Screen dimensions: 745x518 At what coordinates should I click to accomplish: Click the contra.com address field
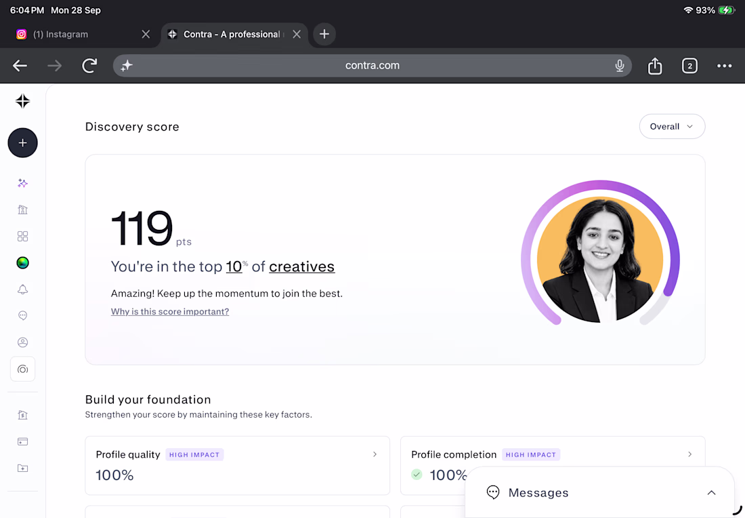tap(372, 66)
